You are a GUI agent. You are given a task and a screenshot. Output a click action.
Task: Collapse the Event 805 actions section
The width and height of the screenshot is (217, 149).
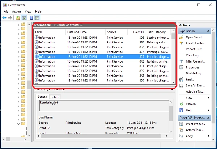coord(208,118)
